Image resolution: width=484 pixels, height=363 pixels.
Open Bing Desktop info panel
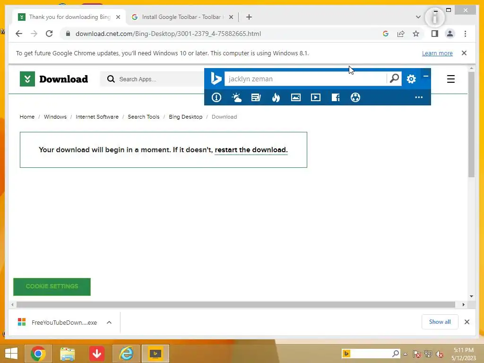pos(216,97)
